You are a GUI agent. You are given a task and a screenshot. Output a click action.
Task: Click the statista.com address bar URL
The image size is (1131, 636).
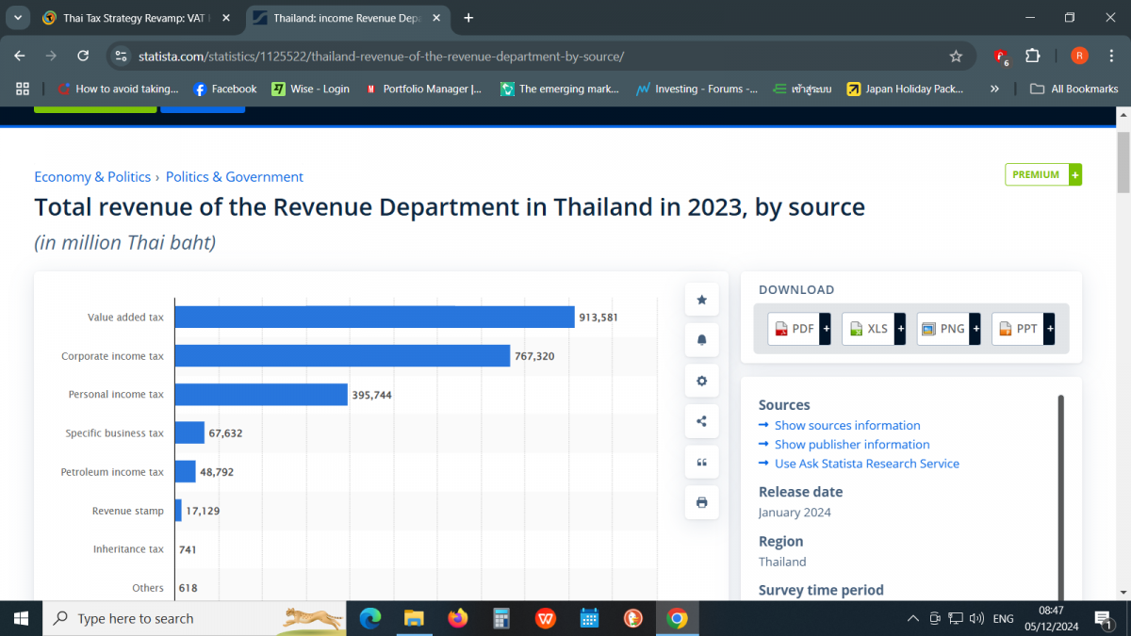coord(381,57)
